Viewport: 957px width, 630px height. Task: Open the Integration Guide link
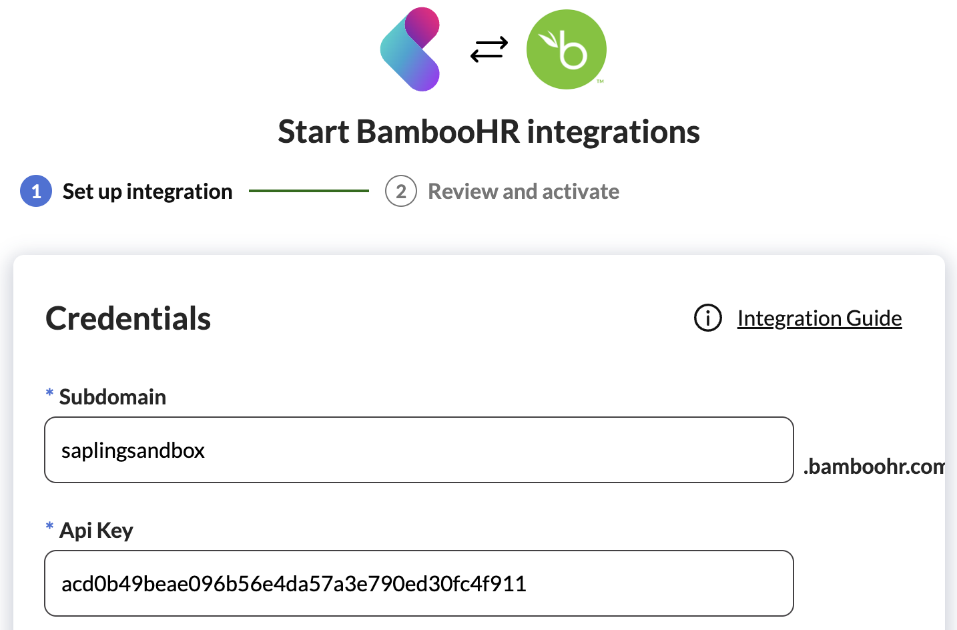(819, 318)
